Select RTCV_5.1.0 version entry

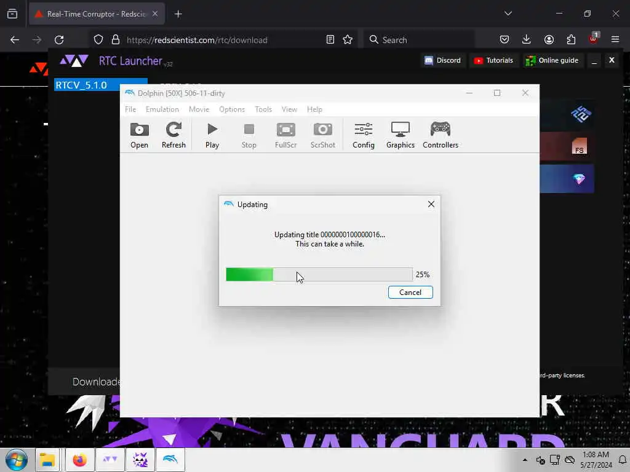(100, 85)
